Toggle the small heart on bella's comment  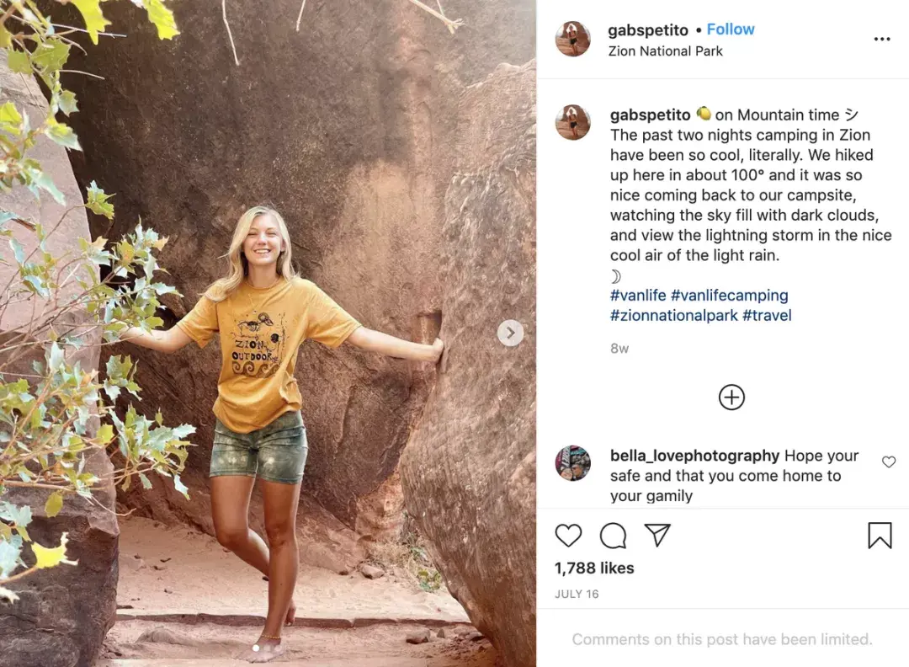[889, 462]
